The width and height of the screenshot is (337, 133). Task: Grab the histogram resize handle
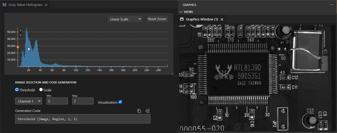(172, 73)
